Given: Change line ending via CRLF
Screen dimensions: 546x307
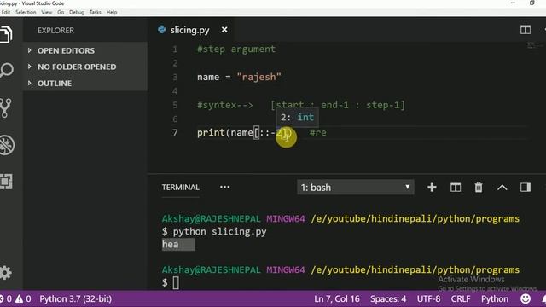Looking at the screenshot, I should [x=461, y=298].
